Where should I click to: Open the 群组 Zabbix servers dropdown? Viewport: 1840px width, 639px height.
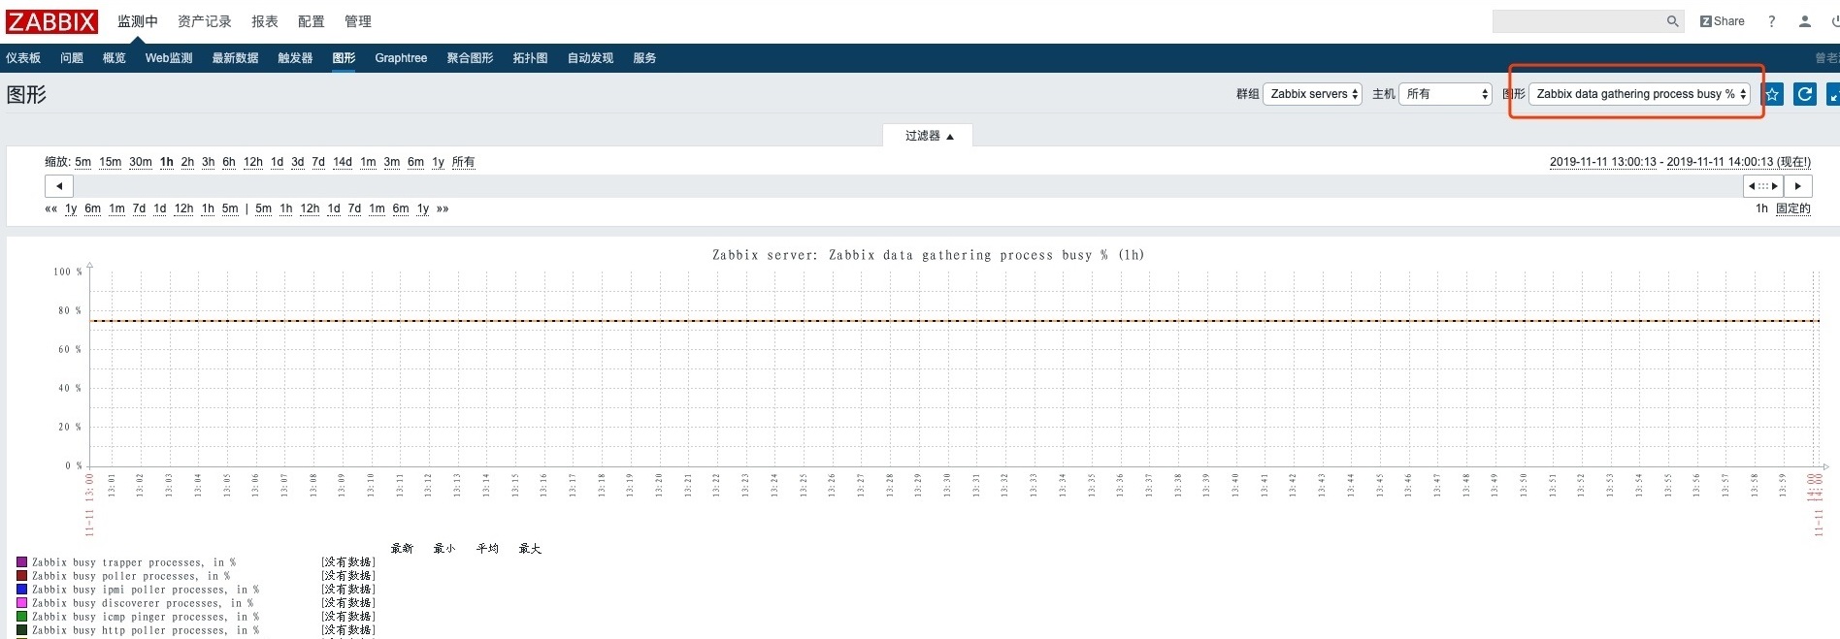point(1312,94)
